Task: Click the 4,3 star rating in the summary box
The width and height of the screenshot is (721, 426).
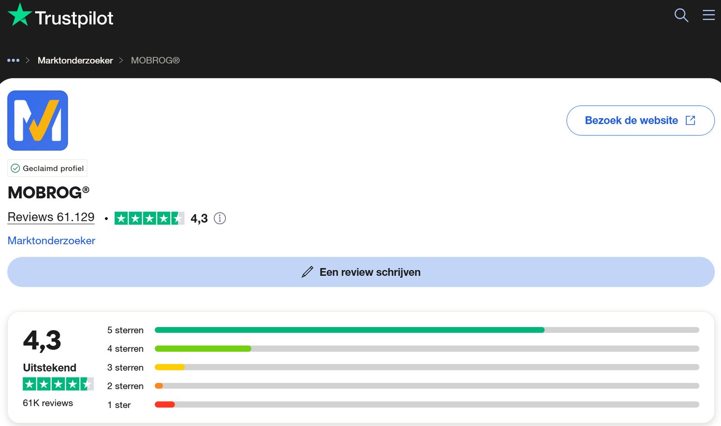Action: (58, 384)
